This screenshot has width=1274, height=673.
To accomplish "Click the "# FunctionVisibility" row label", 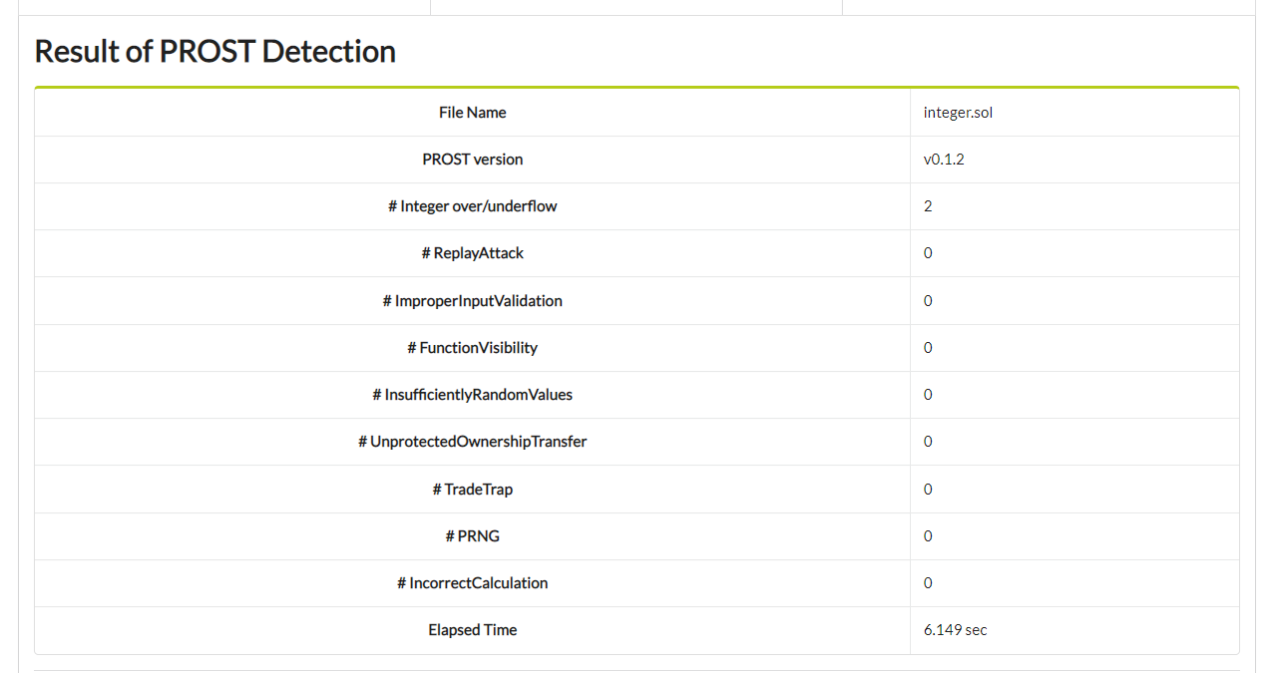I will [x=472, y=348].
